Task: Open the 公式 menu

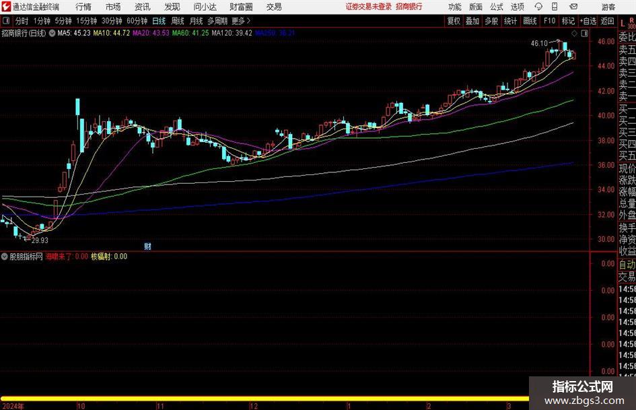Action: coord(496,7)
